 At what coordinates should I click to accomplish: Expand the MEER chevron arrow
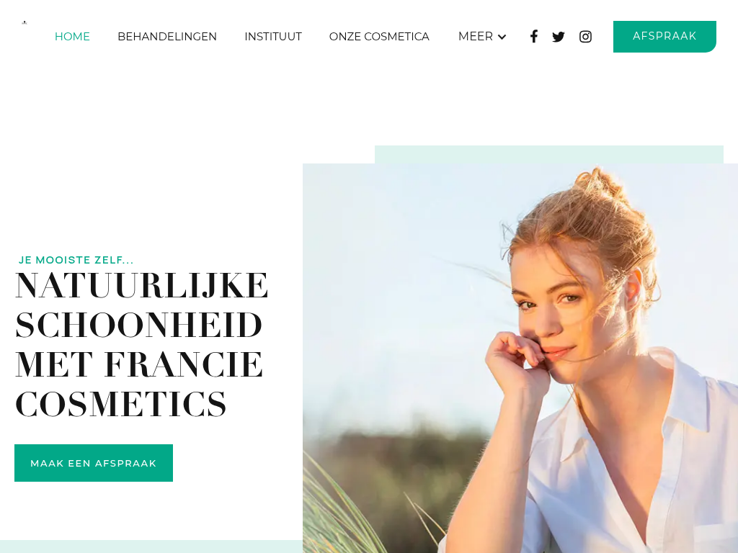pos(502,37)
